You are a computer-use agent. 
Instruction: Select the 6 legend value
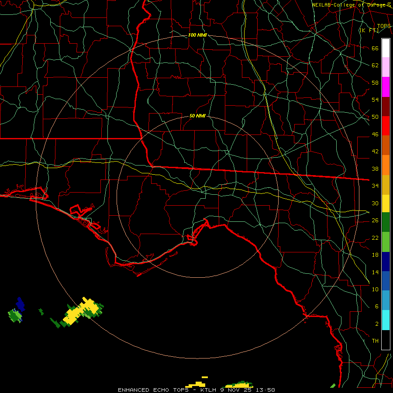click(x=376, y=307)
